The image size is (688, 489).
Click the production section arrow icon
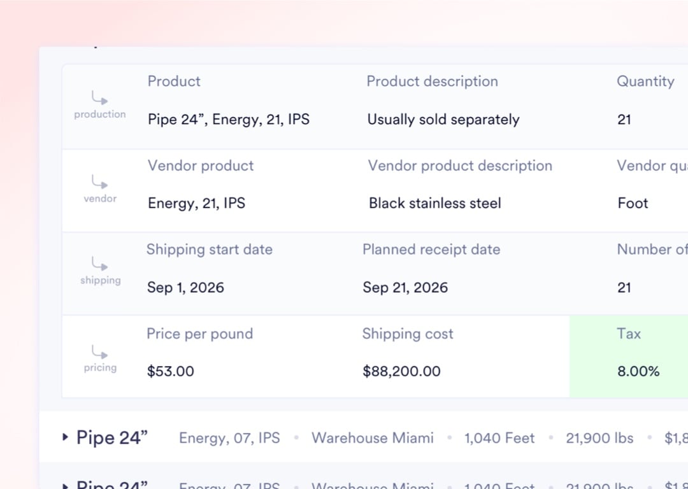[x=99, y=98]
